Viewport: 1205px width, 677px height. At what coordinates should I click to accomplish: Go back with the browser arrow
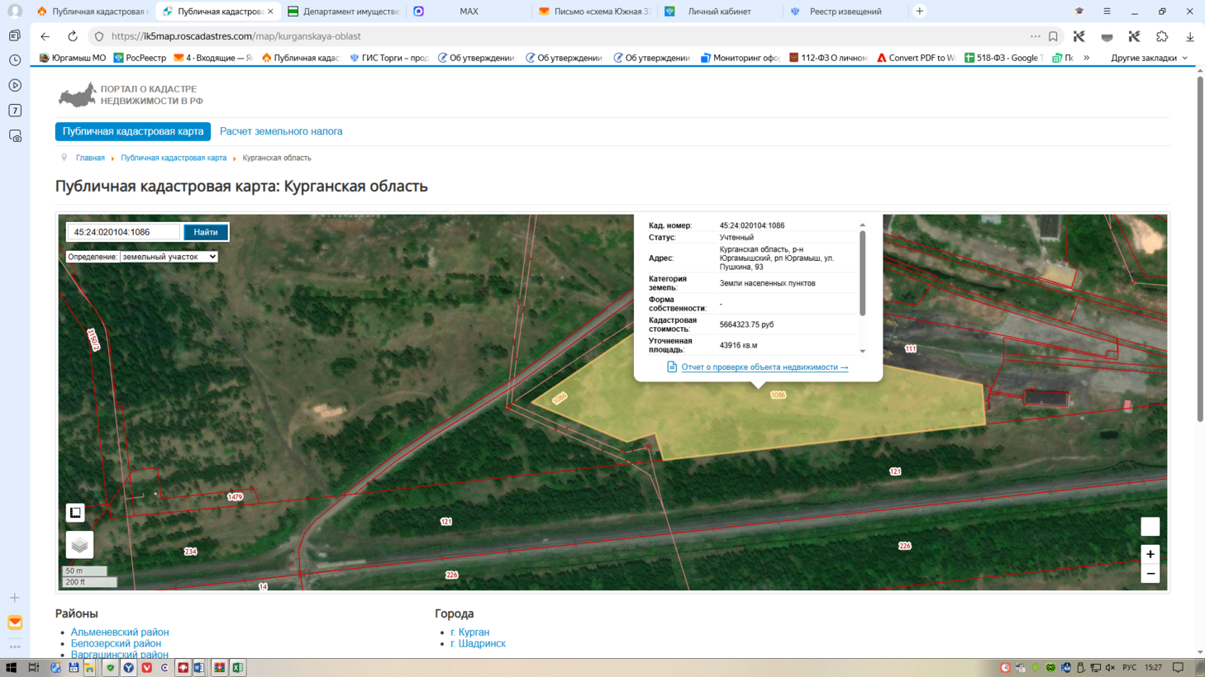point(45,36)
